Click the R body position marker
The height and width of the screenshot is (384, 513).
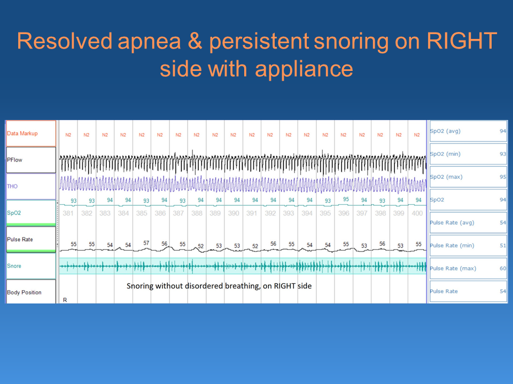tap(65, 300)
